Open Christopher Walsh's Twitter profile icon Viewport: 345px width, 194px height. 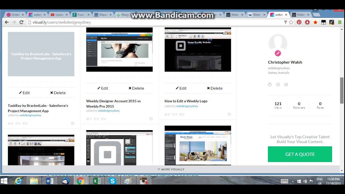click(270, 85)
